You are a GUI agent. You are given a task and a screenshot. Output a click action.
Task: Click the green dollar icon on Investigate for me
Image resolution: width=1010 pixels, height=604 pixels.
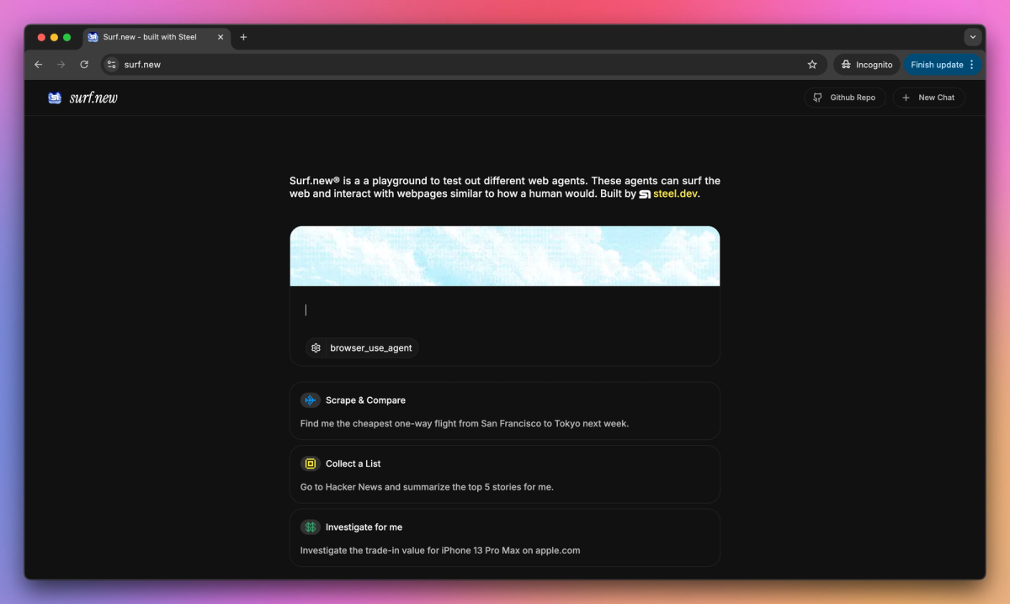tap(311, 527)
